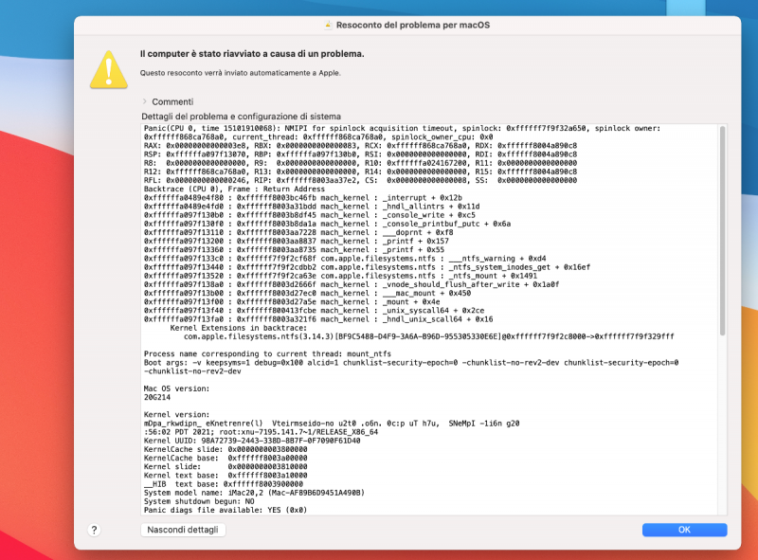Click the '_hndl_allintrs + 0x11d' backtrace line
Screen dimensions: 758x560
tap(312, 207)
